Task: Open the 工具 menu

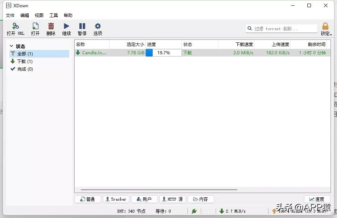Action: (x=54, y=16)
